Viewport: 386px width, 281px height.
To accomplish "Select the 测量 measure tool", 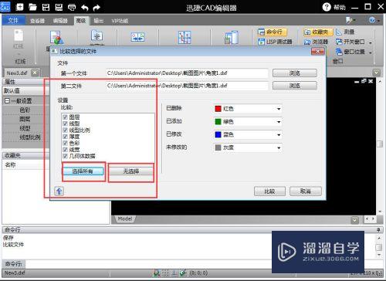I will (x=345, y=32).
